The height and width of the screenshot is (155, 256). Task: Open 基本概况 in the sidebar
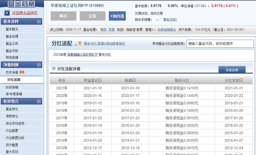tap(12, 29)
